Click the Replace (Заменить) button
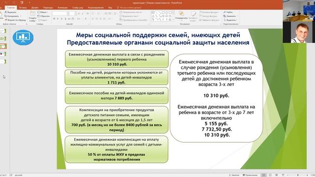Screen dimensions: 315x177 [231, 16]
